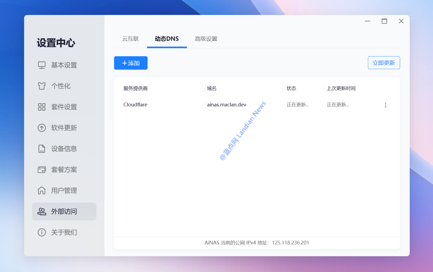Switch to the 云互联 tab
The height and width of the screenshot is (272, 433).
click(131, 39)
